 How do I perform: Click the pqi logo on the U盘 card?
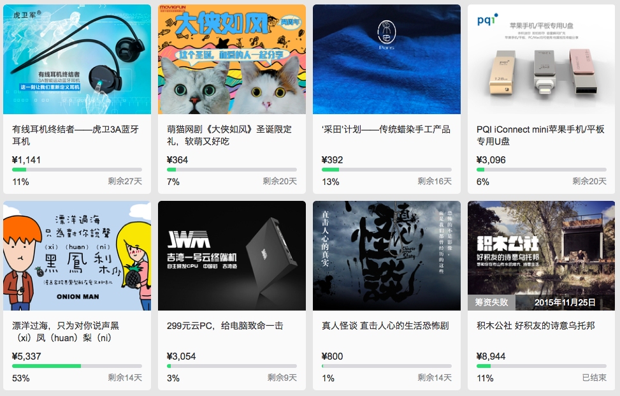(487, 19)
